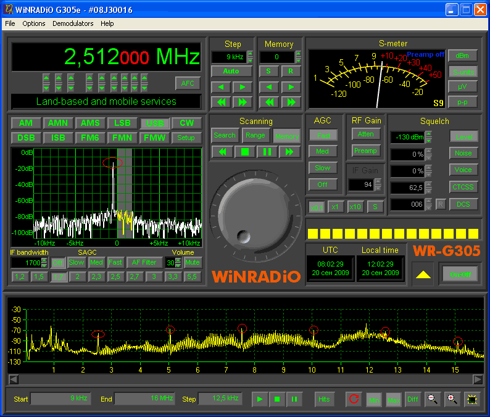Open the Options menu
Viewport: 490px width, 417px height.
[34, 23]
